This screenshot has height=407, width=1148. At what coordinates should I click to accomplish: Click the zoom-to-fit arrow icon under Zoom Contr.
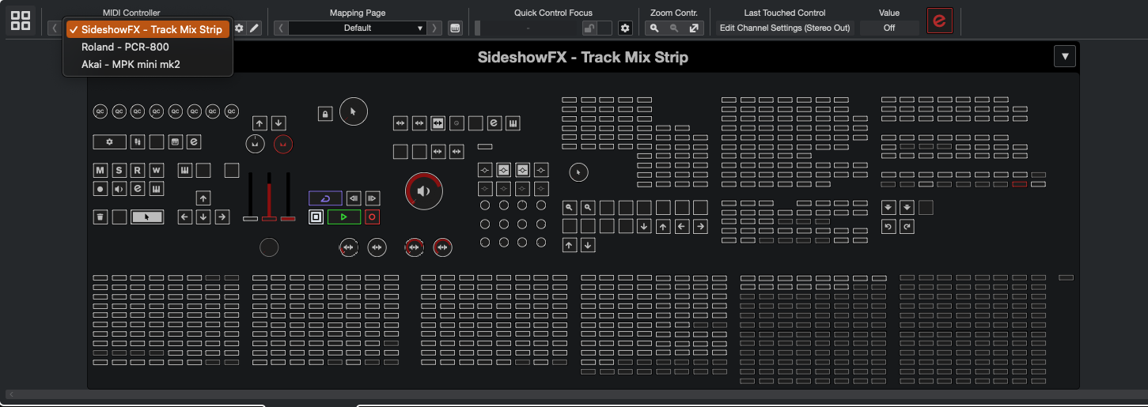tap(694, 28)
